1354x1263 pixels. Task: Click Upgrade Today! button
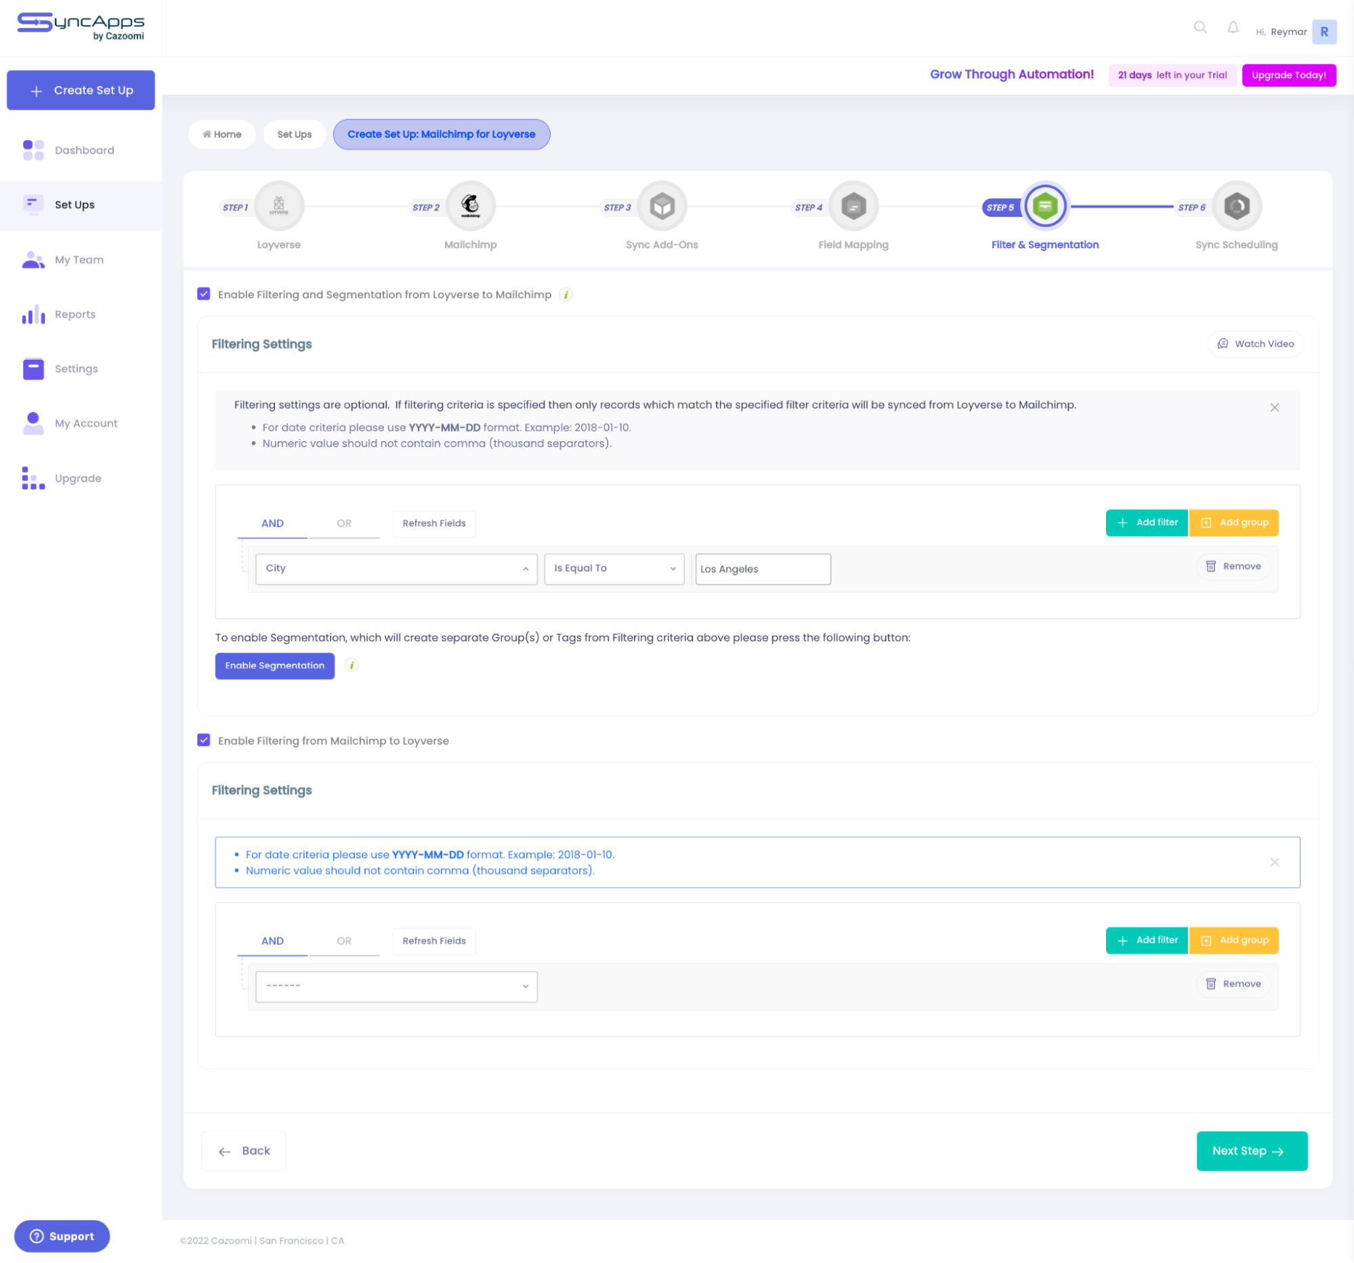(x=1288, y=75)
